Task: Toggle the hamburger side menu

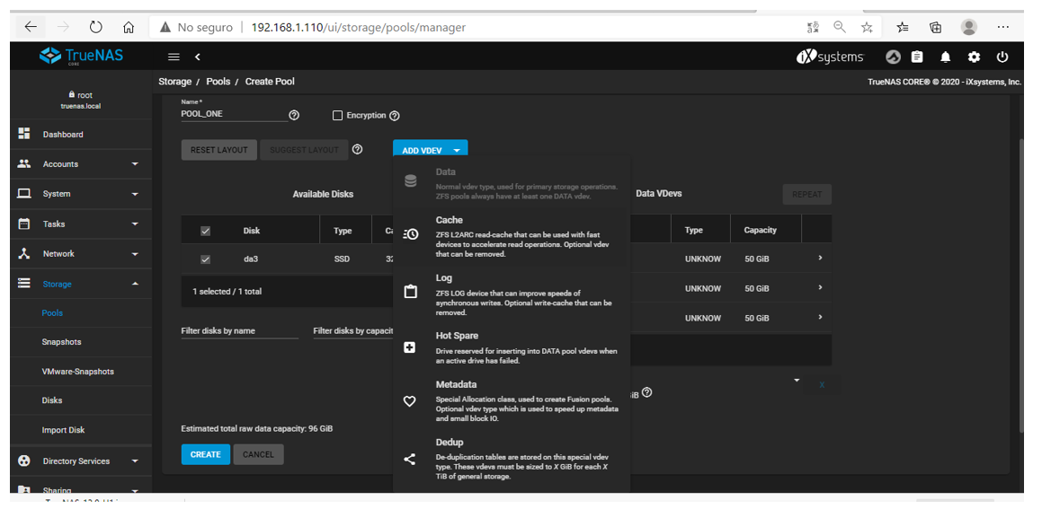Action: tap(174, 57)
